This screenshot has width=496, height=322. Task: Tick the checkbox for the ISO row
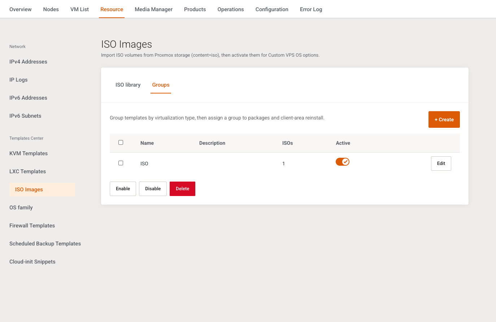121,163
